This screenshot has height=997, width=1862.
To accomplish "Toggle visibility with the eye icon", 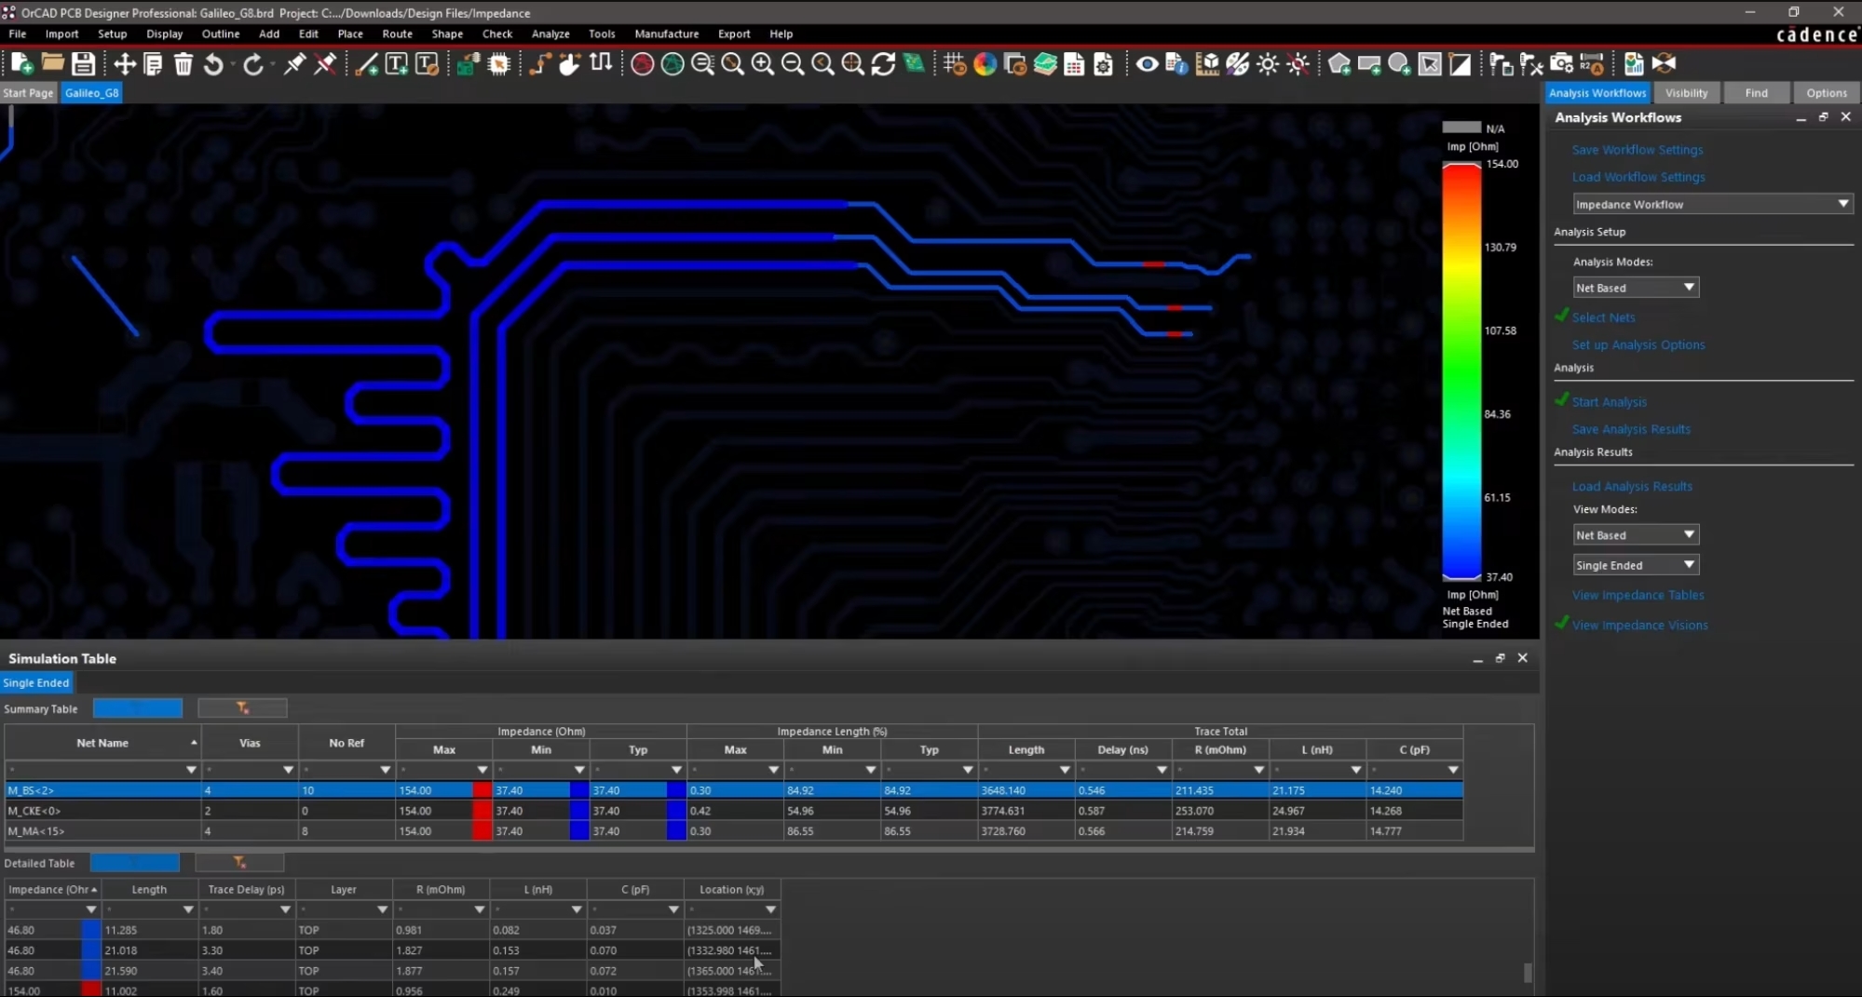I will pos(1147,63).
